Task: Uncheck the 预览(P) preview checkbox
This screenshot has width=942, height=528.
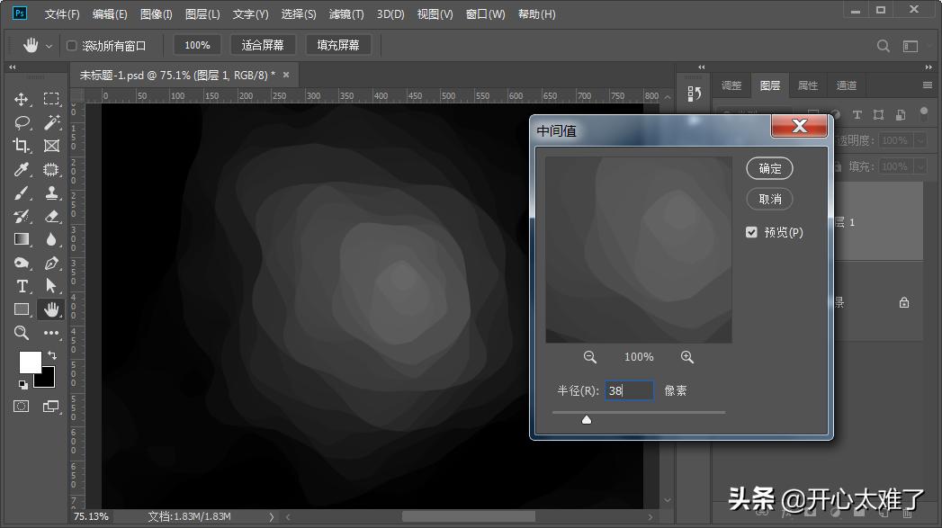Action: coord(751,232)
